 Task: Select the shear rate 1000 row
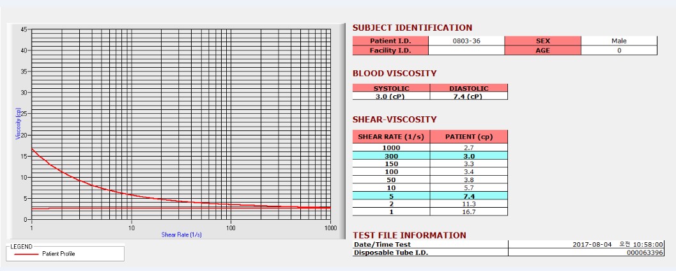point(430,148)
